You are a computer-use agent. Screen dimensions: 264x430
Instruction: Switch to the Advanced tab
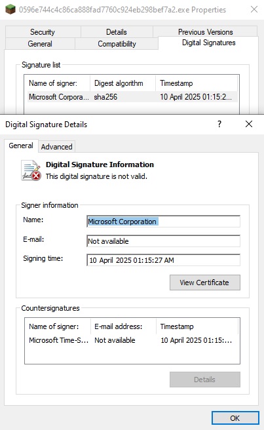point(57,147)
